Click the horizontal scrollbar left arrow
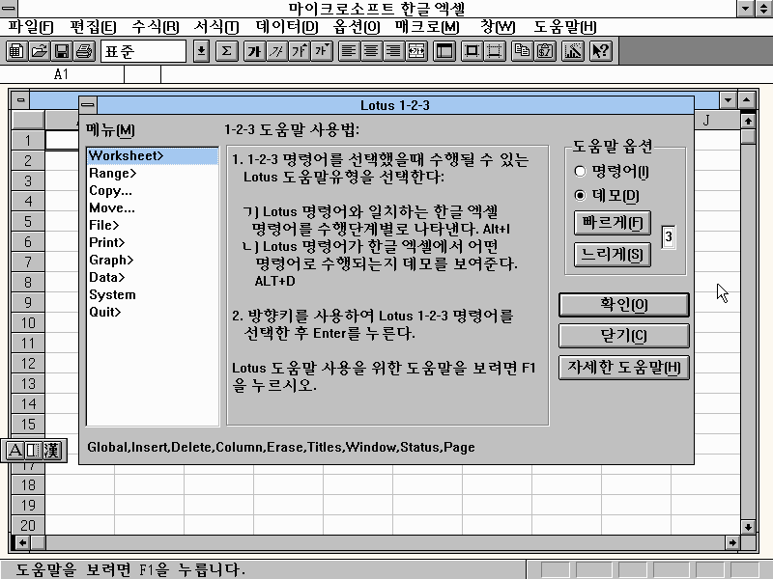 click(22, 542)
